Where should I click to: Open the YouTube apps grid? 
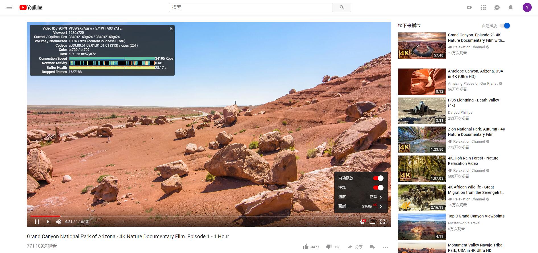click(483, 7)
